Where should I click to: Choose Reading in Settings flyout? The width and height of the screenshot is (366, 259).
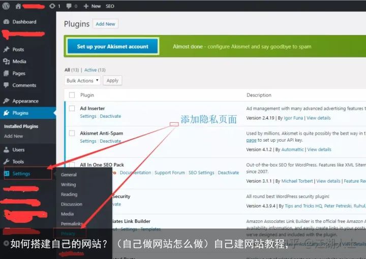click(x=69, y=194)
